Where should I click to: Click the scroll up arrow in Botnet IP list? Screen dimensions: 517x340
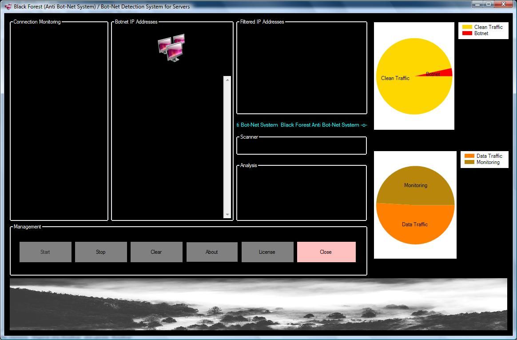pos(227,80)
